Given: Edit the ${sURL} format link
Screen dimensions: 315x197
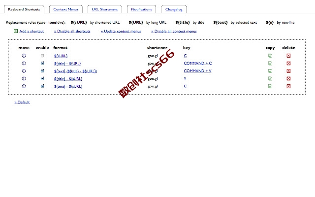Looking at the screenshot, I should (61, 56).
